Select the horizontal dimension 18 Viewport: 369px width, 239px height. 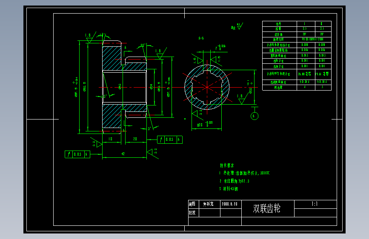pyautogui.click(x=110, y=139)
